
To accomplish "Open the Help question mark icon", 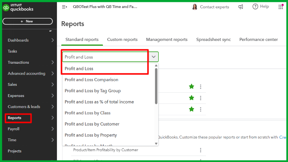I will [255, 7].
